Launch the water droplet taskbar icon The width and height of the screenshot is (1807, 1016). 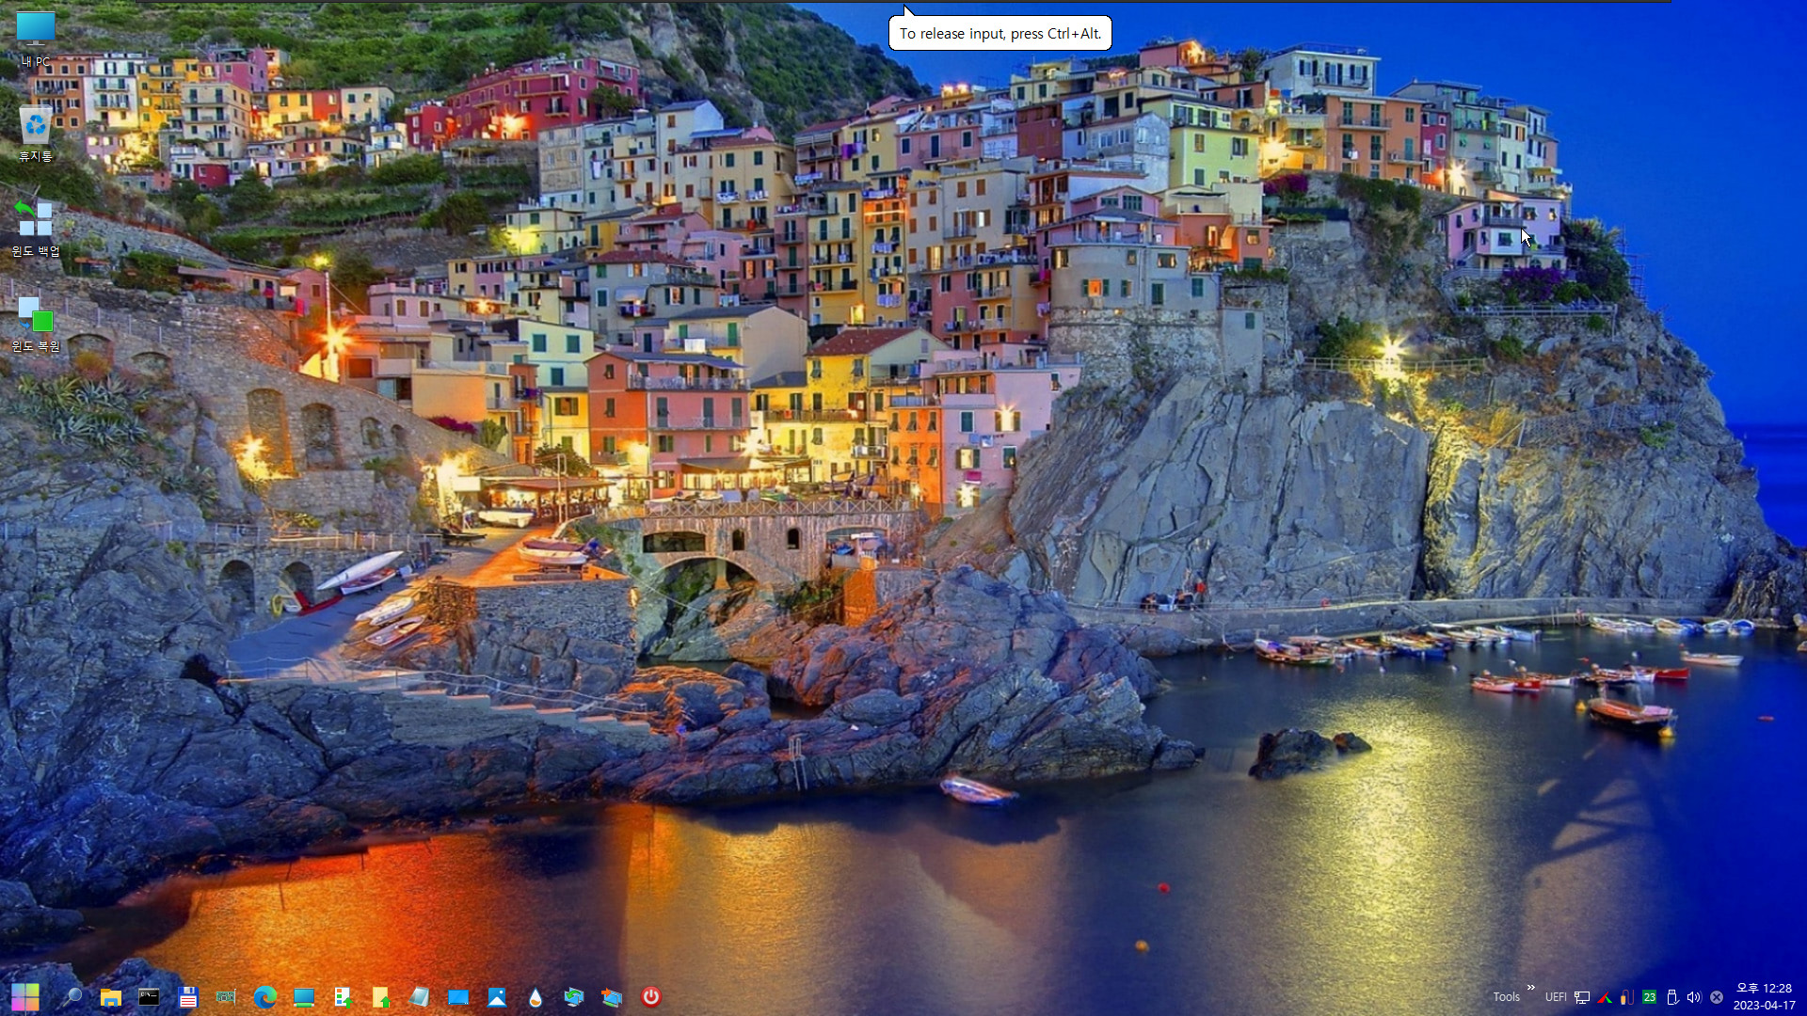pos(536,997)
